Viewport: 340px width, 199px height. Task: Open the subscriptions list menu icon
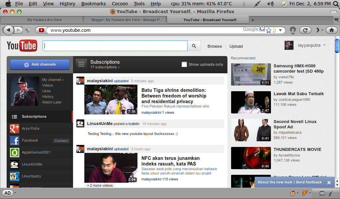point(81,64)
